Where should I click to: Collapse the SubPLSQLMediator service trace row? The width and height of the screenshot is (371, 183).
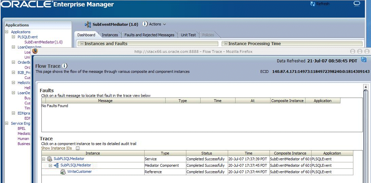[x=43, y=159]
